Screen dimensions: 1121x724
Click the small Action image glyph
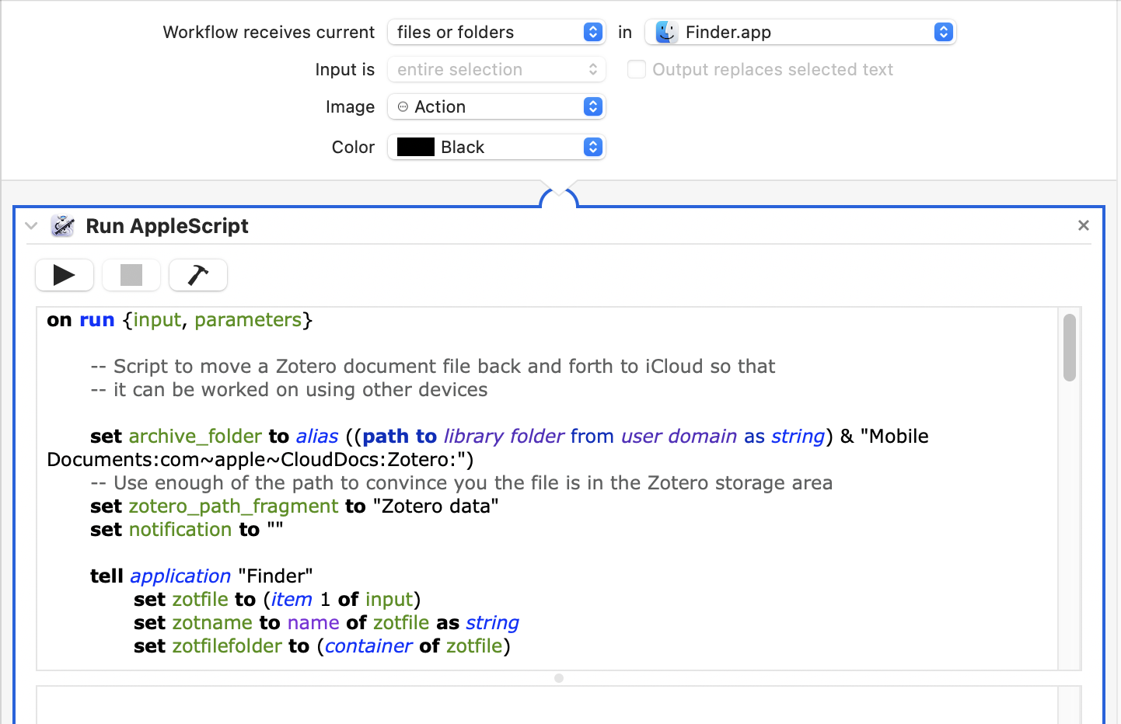[403, 106]
